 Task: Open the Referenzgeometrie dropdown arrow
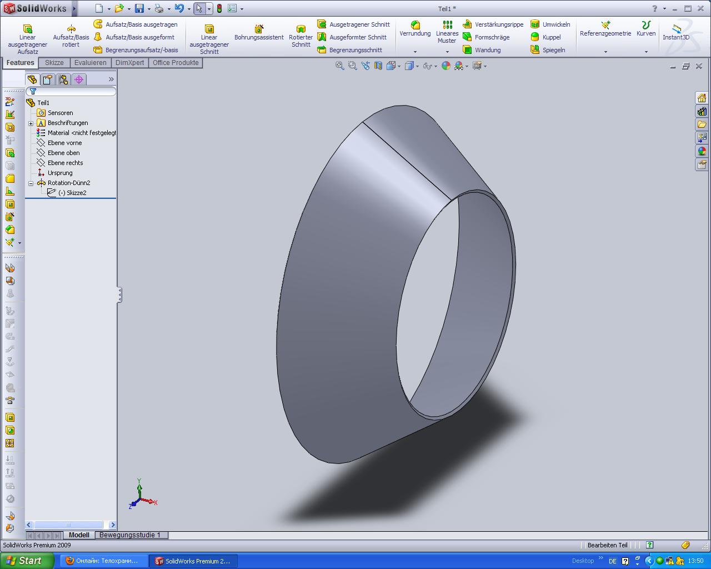pyautogui.click(x=605, y=52)
